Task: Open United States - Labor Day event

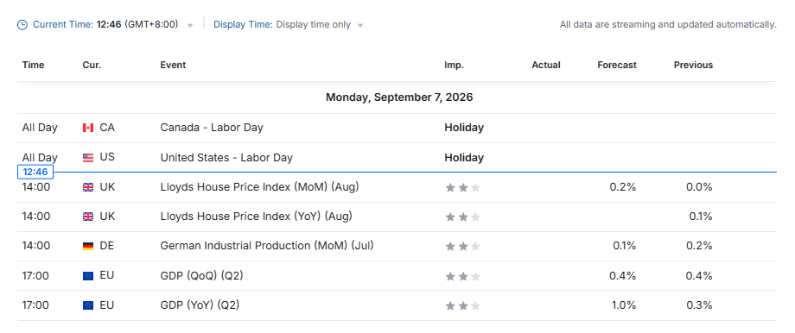Action: [x=226, y=157]
